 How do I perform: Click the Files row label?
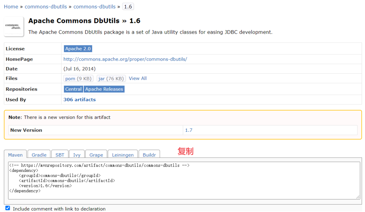[x=11, y=79]
